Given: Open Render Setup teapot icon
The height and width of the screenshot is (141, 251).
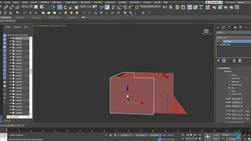Looking at the screenshot, I should click(x=215, y=7).
